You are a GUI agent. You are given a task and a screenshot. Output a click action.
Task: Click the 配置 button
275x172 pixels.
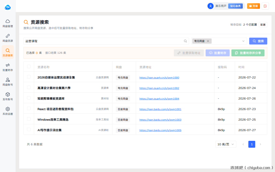click(263, 25)
